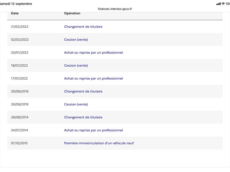Open 21/02/2022 Changement de titulaire link

(83, 27)
